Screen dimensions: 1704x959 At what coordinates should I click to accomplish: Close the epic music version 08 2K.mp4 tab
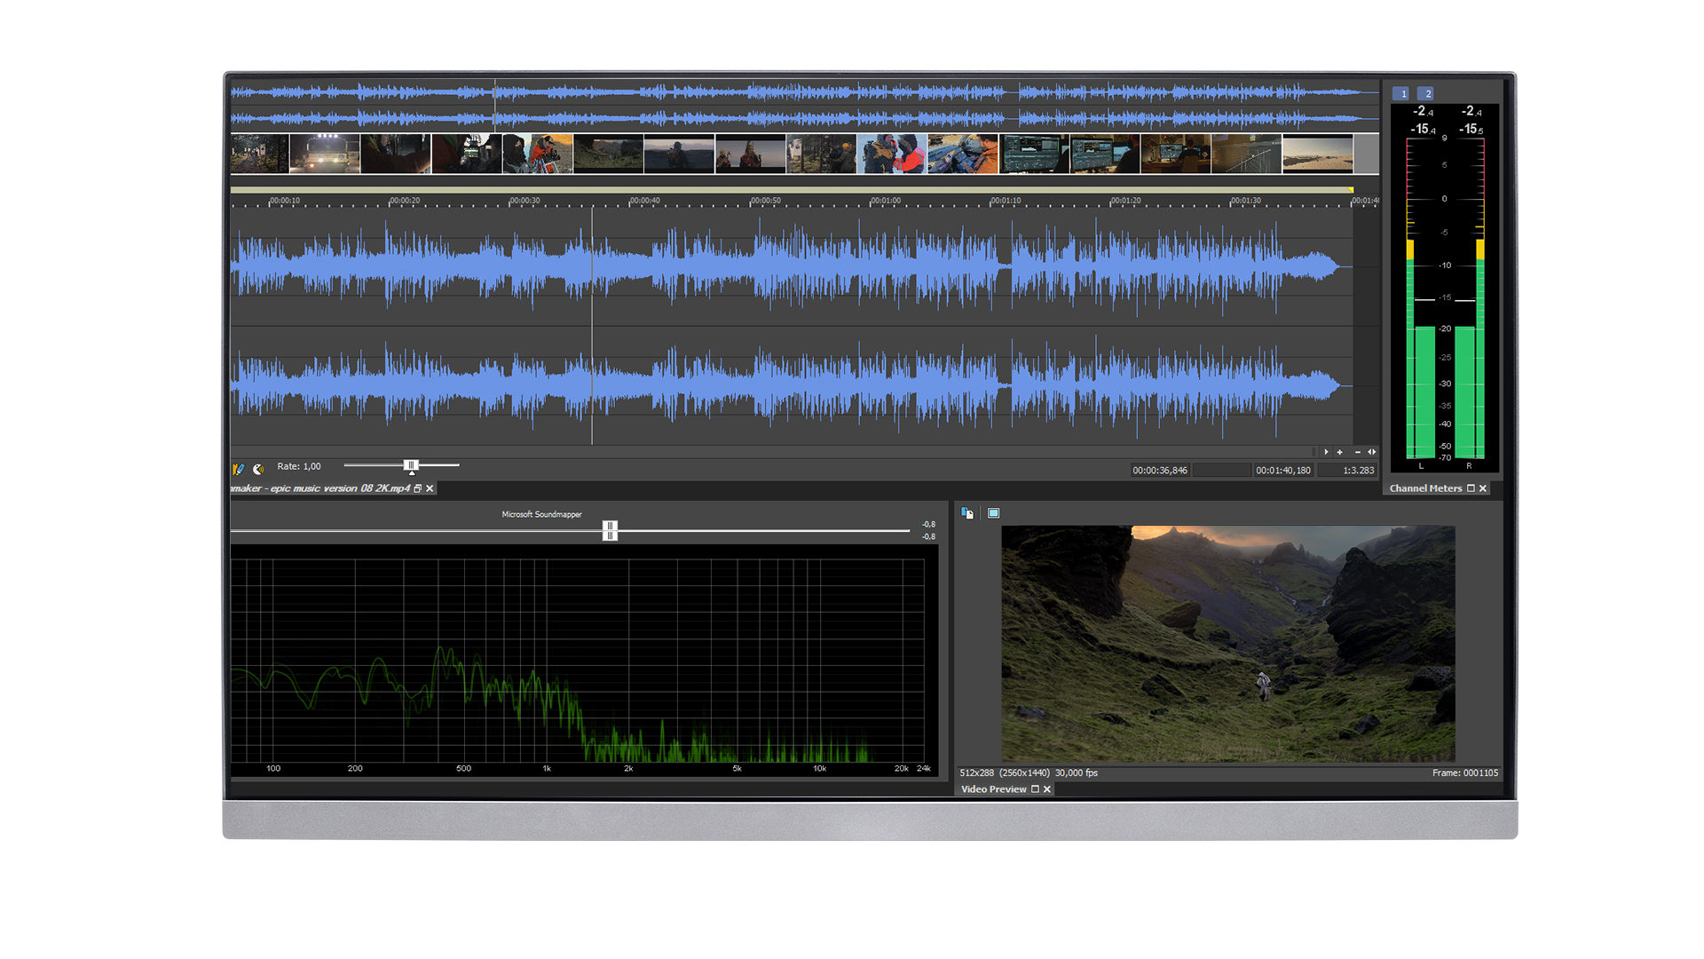(x=430, y=488)
